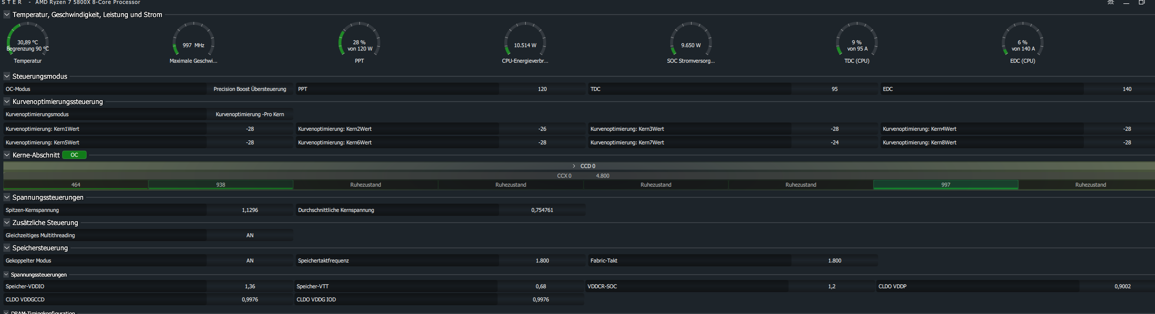Collapse the Kurvenoptimierungssteuerung section

(7, 102)
